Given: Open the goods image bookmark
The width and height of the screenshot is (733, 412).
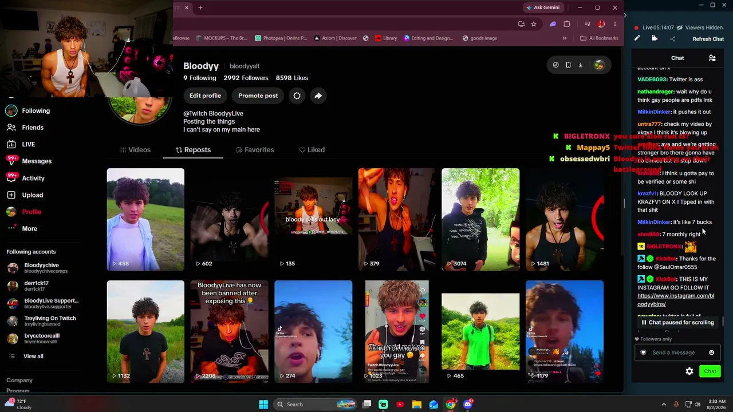Looking at the screenshot, I should 479,38.
